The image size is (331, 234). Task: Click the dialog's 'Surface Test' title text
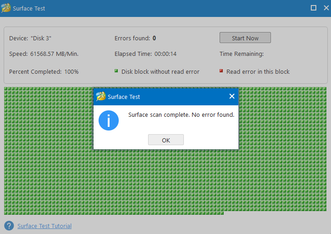[x=124, y=97]
